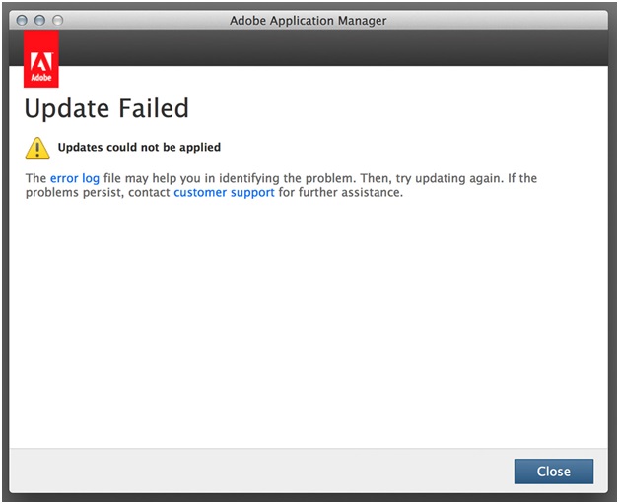This screenshot has width=619, height=504.
Task: Close the window with the leftmost title bar button
Action: (22, 20)
